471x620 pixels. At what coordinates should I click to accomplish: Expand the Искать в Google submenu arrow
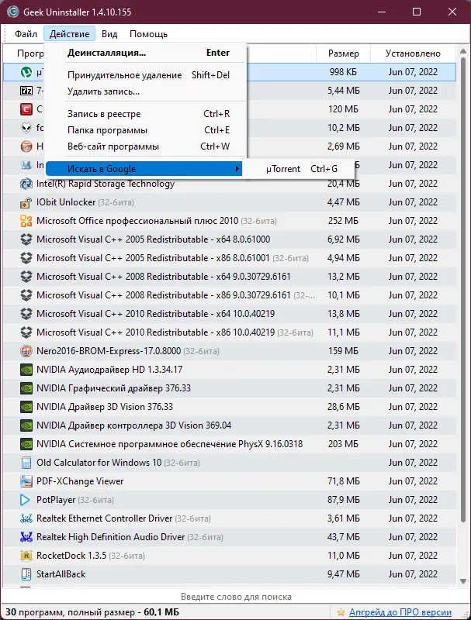[x=237, y=169]
